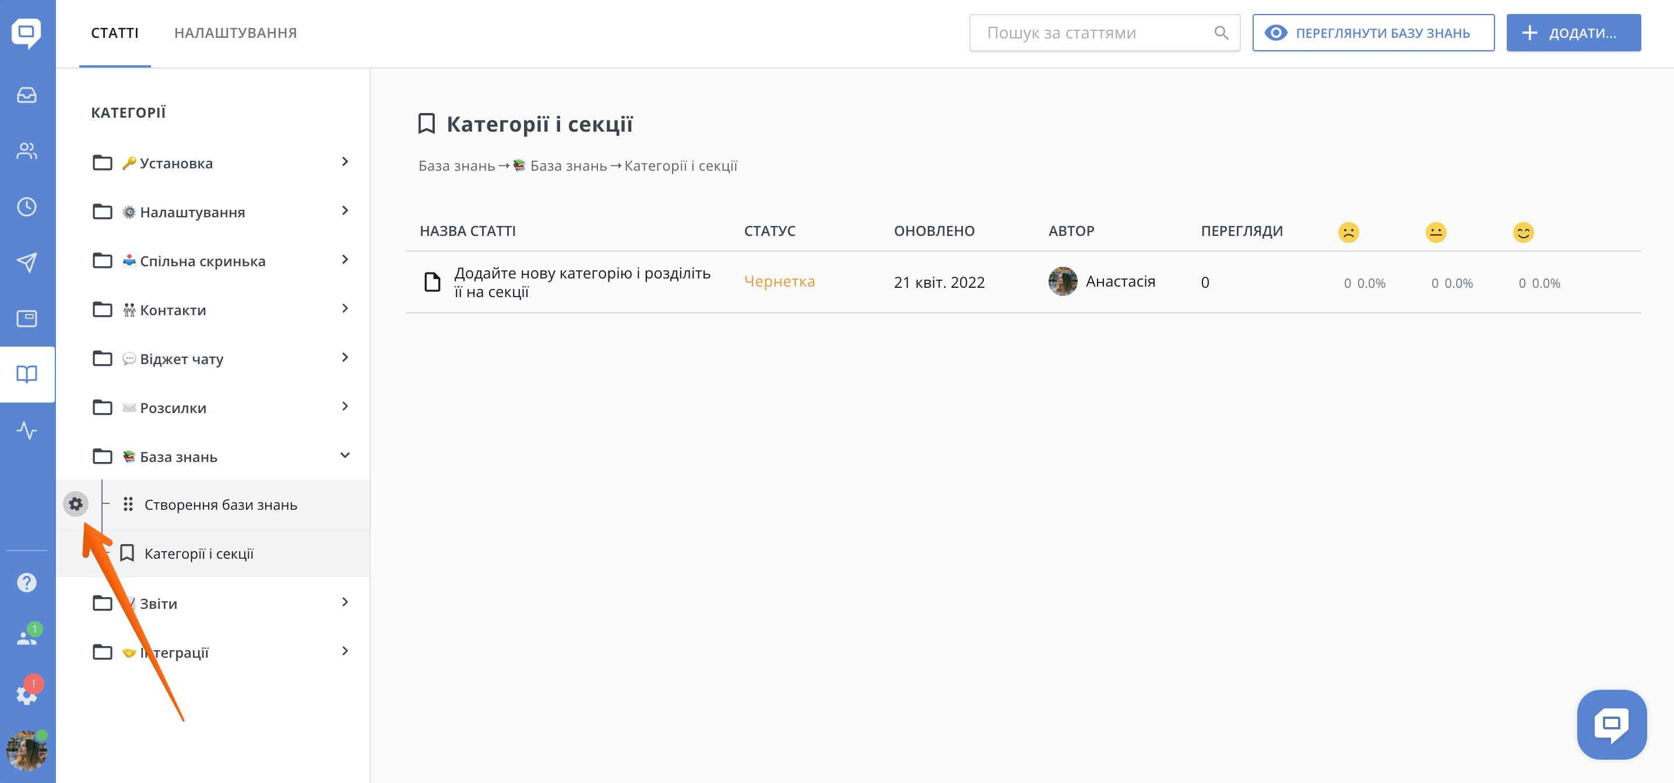Open the chat widget bubble button

coord(1611,724)
